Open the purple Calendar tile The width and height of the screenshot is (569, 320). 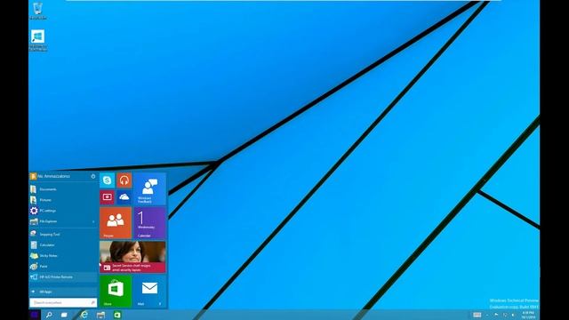150,223
